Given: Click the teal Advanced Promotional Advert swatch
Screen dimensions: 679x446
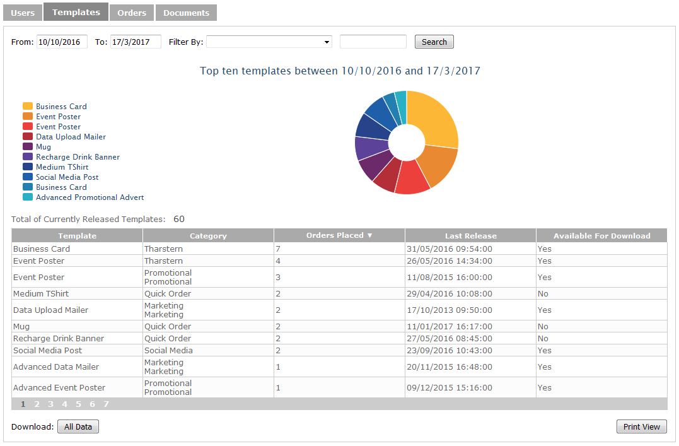Looking at the screenshot, I should [x=28, y=197].
